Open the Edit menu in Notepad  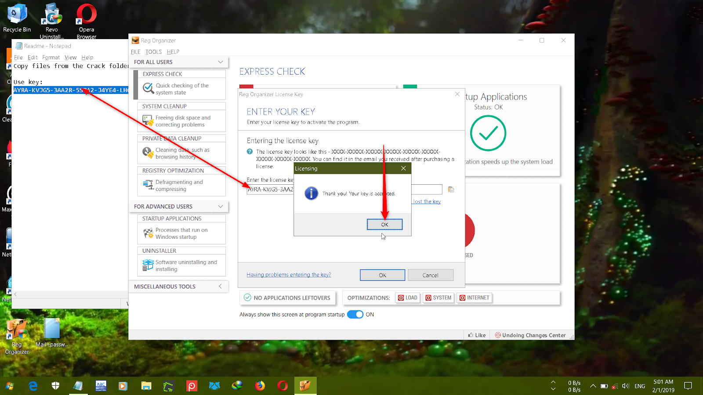[33, 57]
